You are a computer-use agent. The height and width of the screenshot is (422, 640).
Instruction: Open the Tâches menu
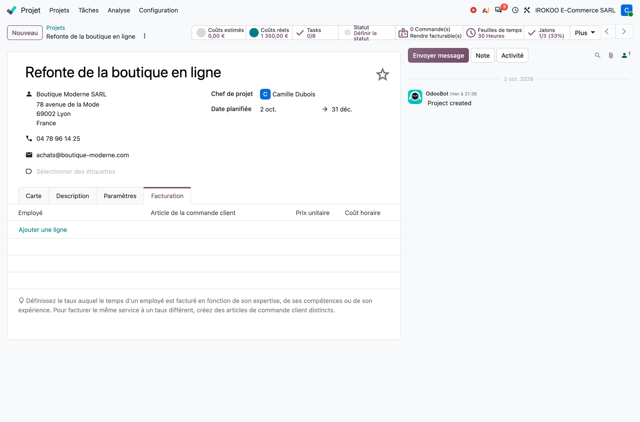coord(88,10)
